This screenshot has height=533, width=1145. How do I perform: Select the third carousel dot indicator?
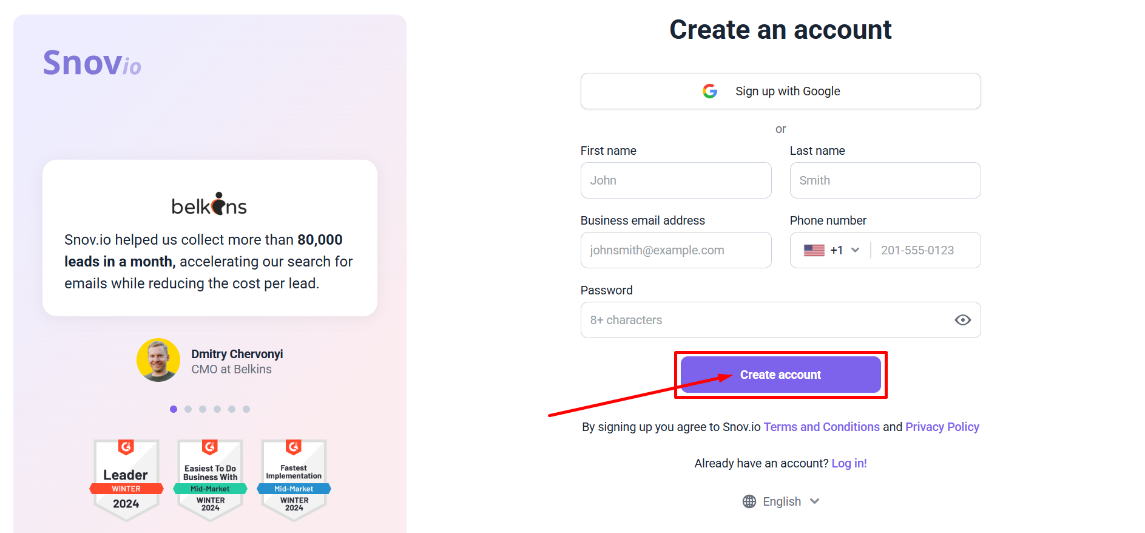203,409
